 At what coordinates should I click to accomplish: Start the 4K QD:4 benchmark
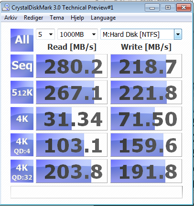(x=22, y=145)
